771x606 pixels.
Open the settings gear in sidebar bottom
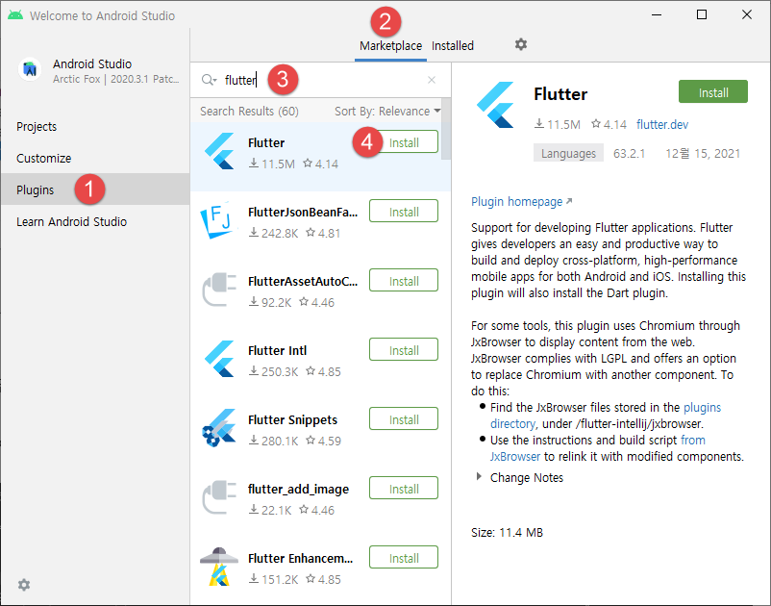(x=24, y=585)
